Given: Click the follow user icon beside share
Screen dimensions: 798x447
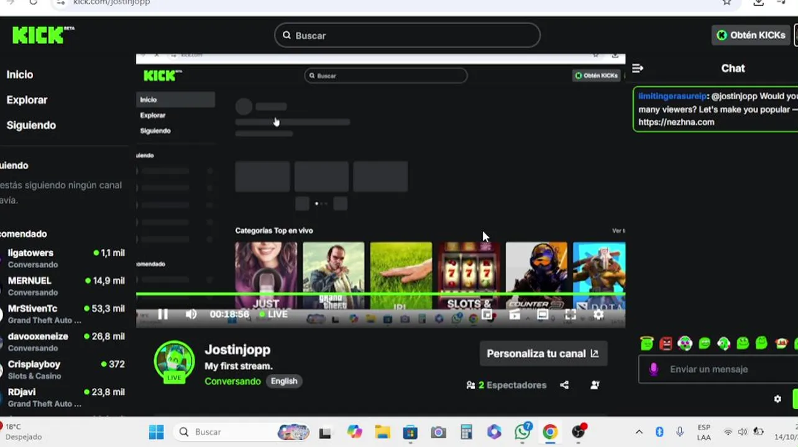Looking at the screenshot, I should 595,385.
